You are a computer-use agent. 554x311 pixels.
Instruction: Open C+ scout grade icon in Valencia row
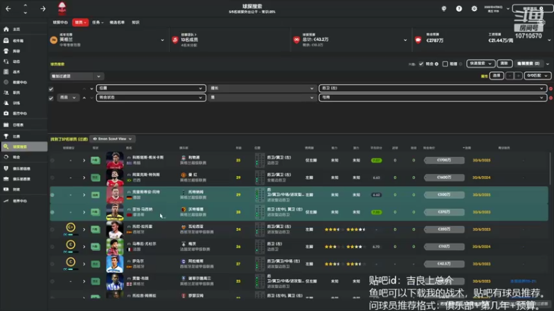(71, 227)
